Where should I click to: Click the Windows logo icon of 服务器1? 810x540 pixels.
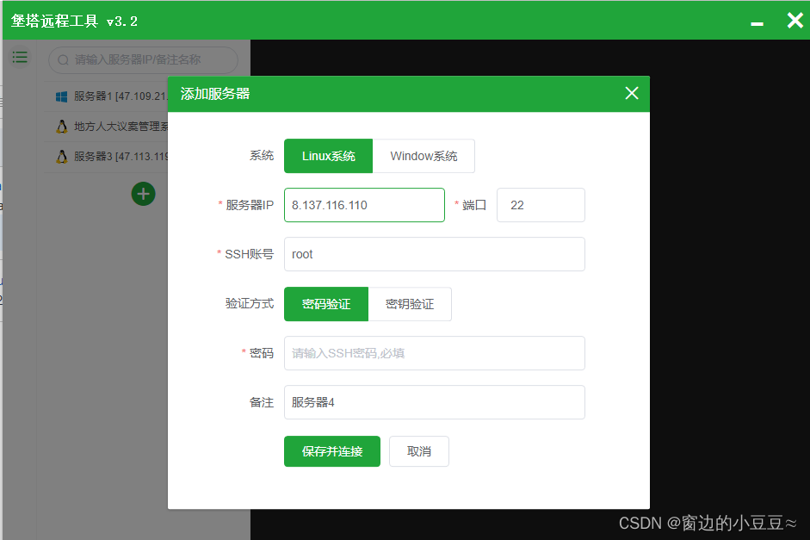click(61, 96)
